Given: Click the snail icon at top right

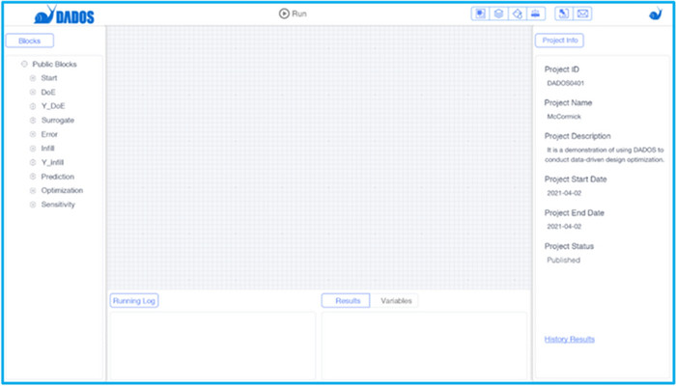Looking at the screenshot, I should (x=656, y=14).
